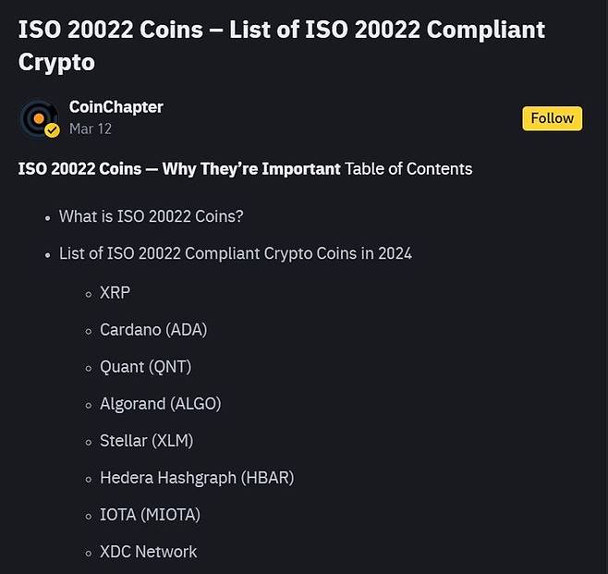The image size is (608, 574).
Task: Click the verified badge on the avatar
Action: pyautogui.click(x=53, y=130)
